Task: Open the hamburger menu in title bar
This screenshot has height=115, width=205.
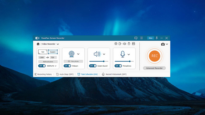Action: pos(141,38)
